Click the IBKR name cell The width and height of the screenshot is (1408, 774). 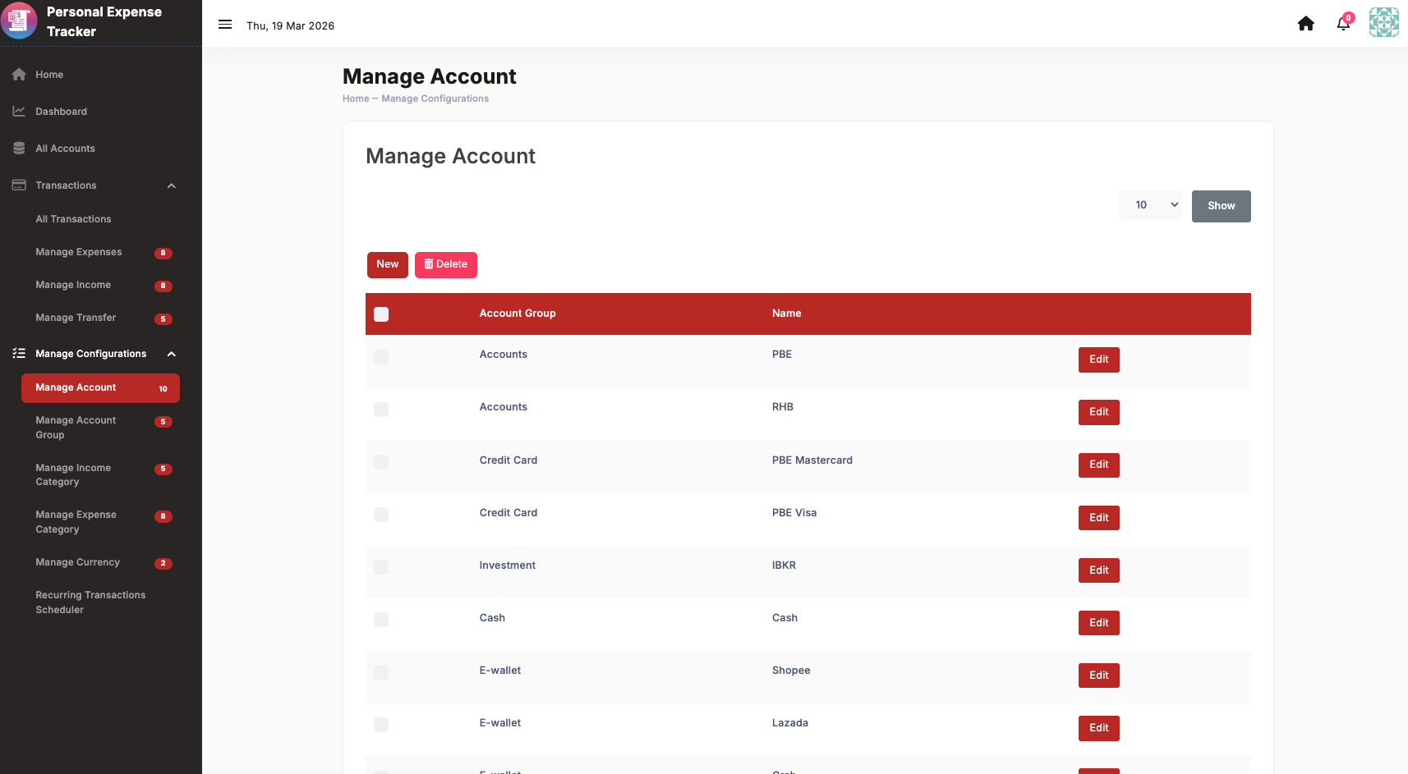click(784, 566)
